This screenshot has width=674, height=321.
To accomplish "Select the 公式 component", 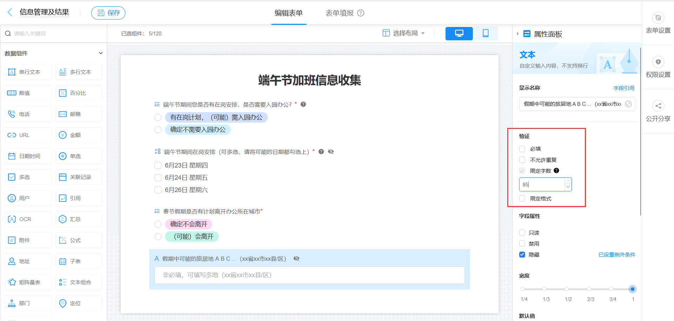I will click(79, 240).
